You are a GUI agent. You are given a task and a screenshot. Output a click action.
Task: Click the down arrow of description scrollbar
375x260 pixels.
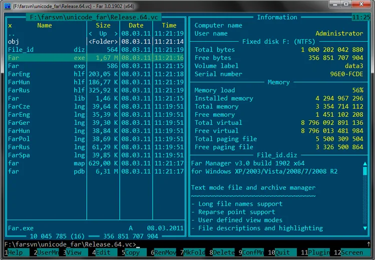pyautogui.click(x=365, y=228)
